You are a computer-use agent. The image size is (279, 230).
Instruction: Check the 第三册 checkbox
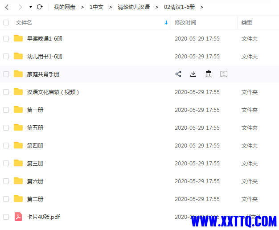(6, 163)
